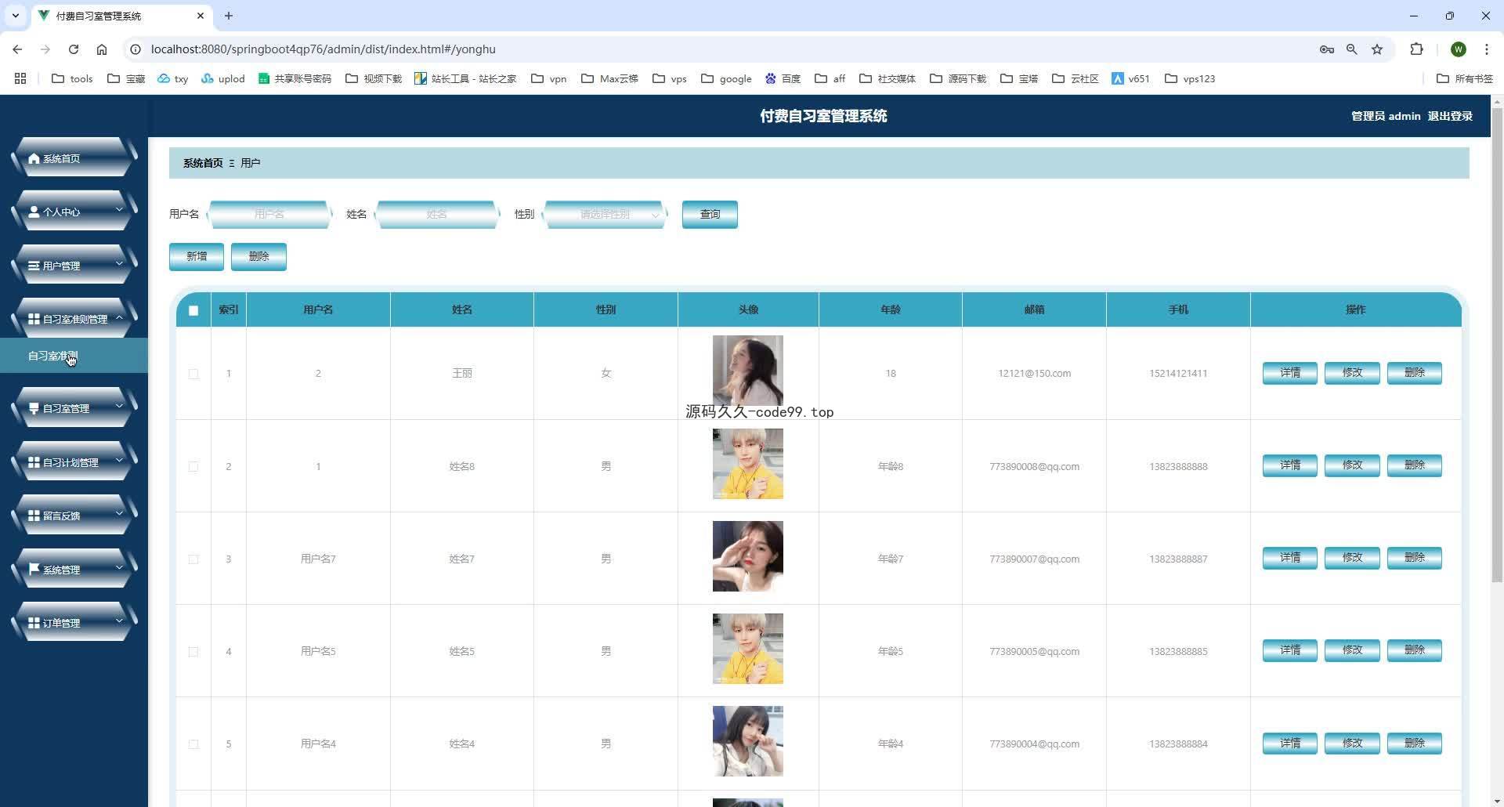Click the 姓名 search input field

tap(436, 214)
